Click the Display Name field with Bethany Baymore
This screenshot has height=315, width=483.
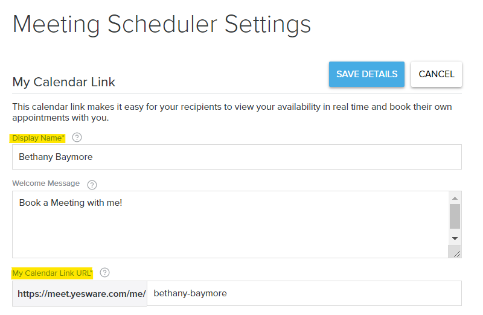click(237, 157)
